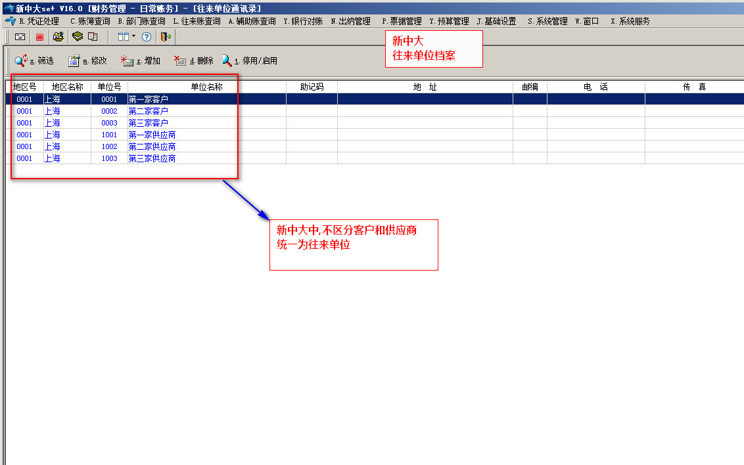The height and width of the screenshot is (465, 744).
Task: Open the 往来账查询 menu
Action: (197, 21)
